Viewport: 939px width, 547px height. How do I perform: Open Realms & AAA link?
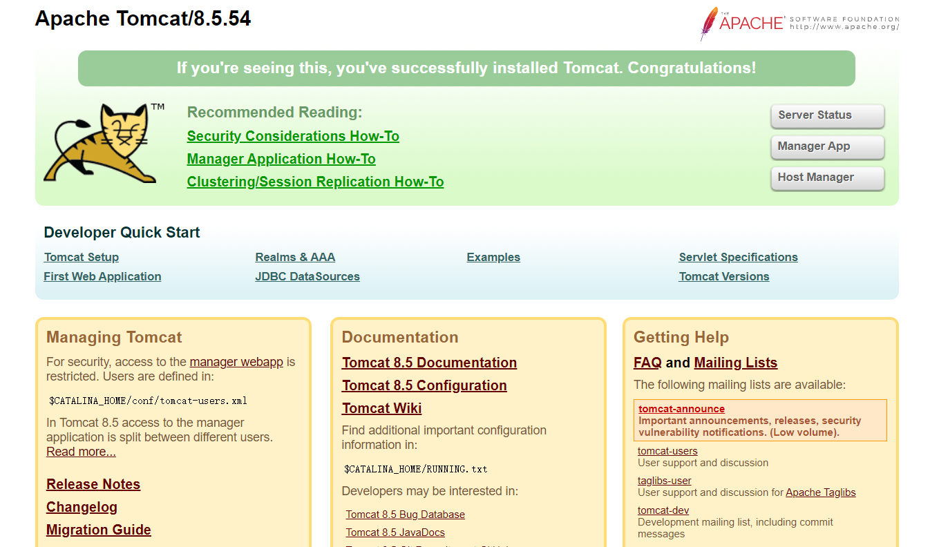point(295,257)
